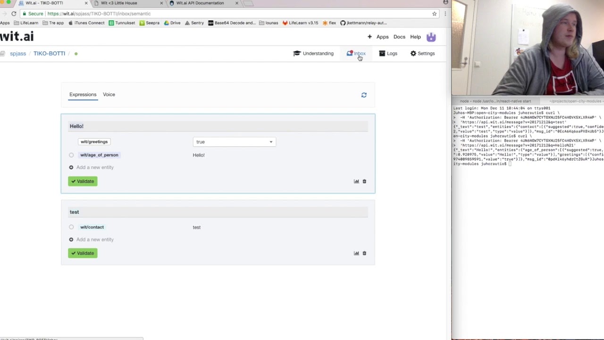Open the Understanding tab
Viewport: 604px width, 340px height.
pos(313,53)
